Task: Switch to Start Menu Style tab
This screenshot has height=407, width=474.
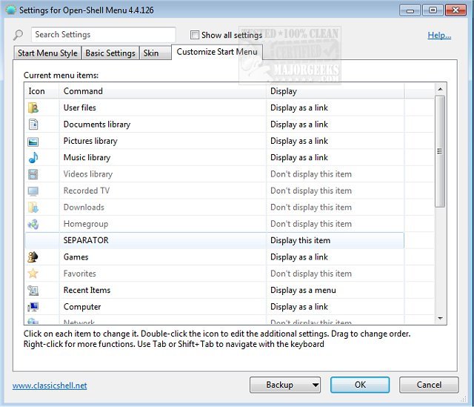Action: click(x=47, y=53)
